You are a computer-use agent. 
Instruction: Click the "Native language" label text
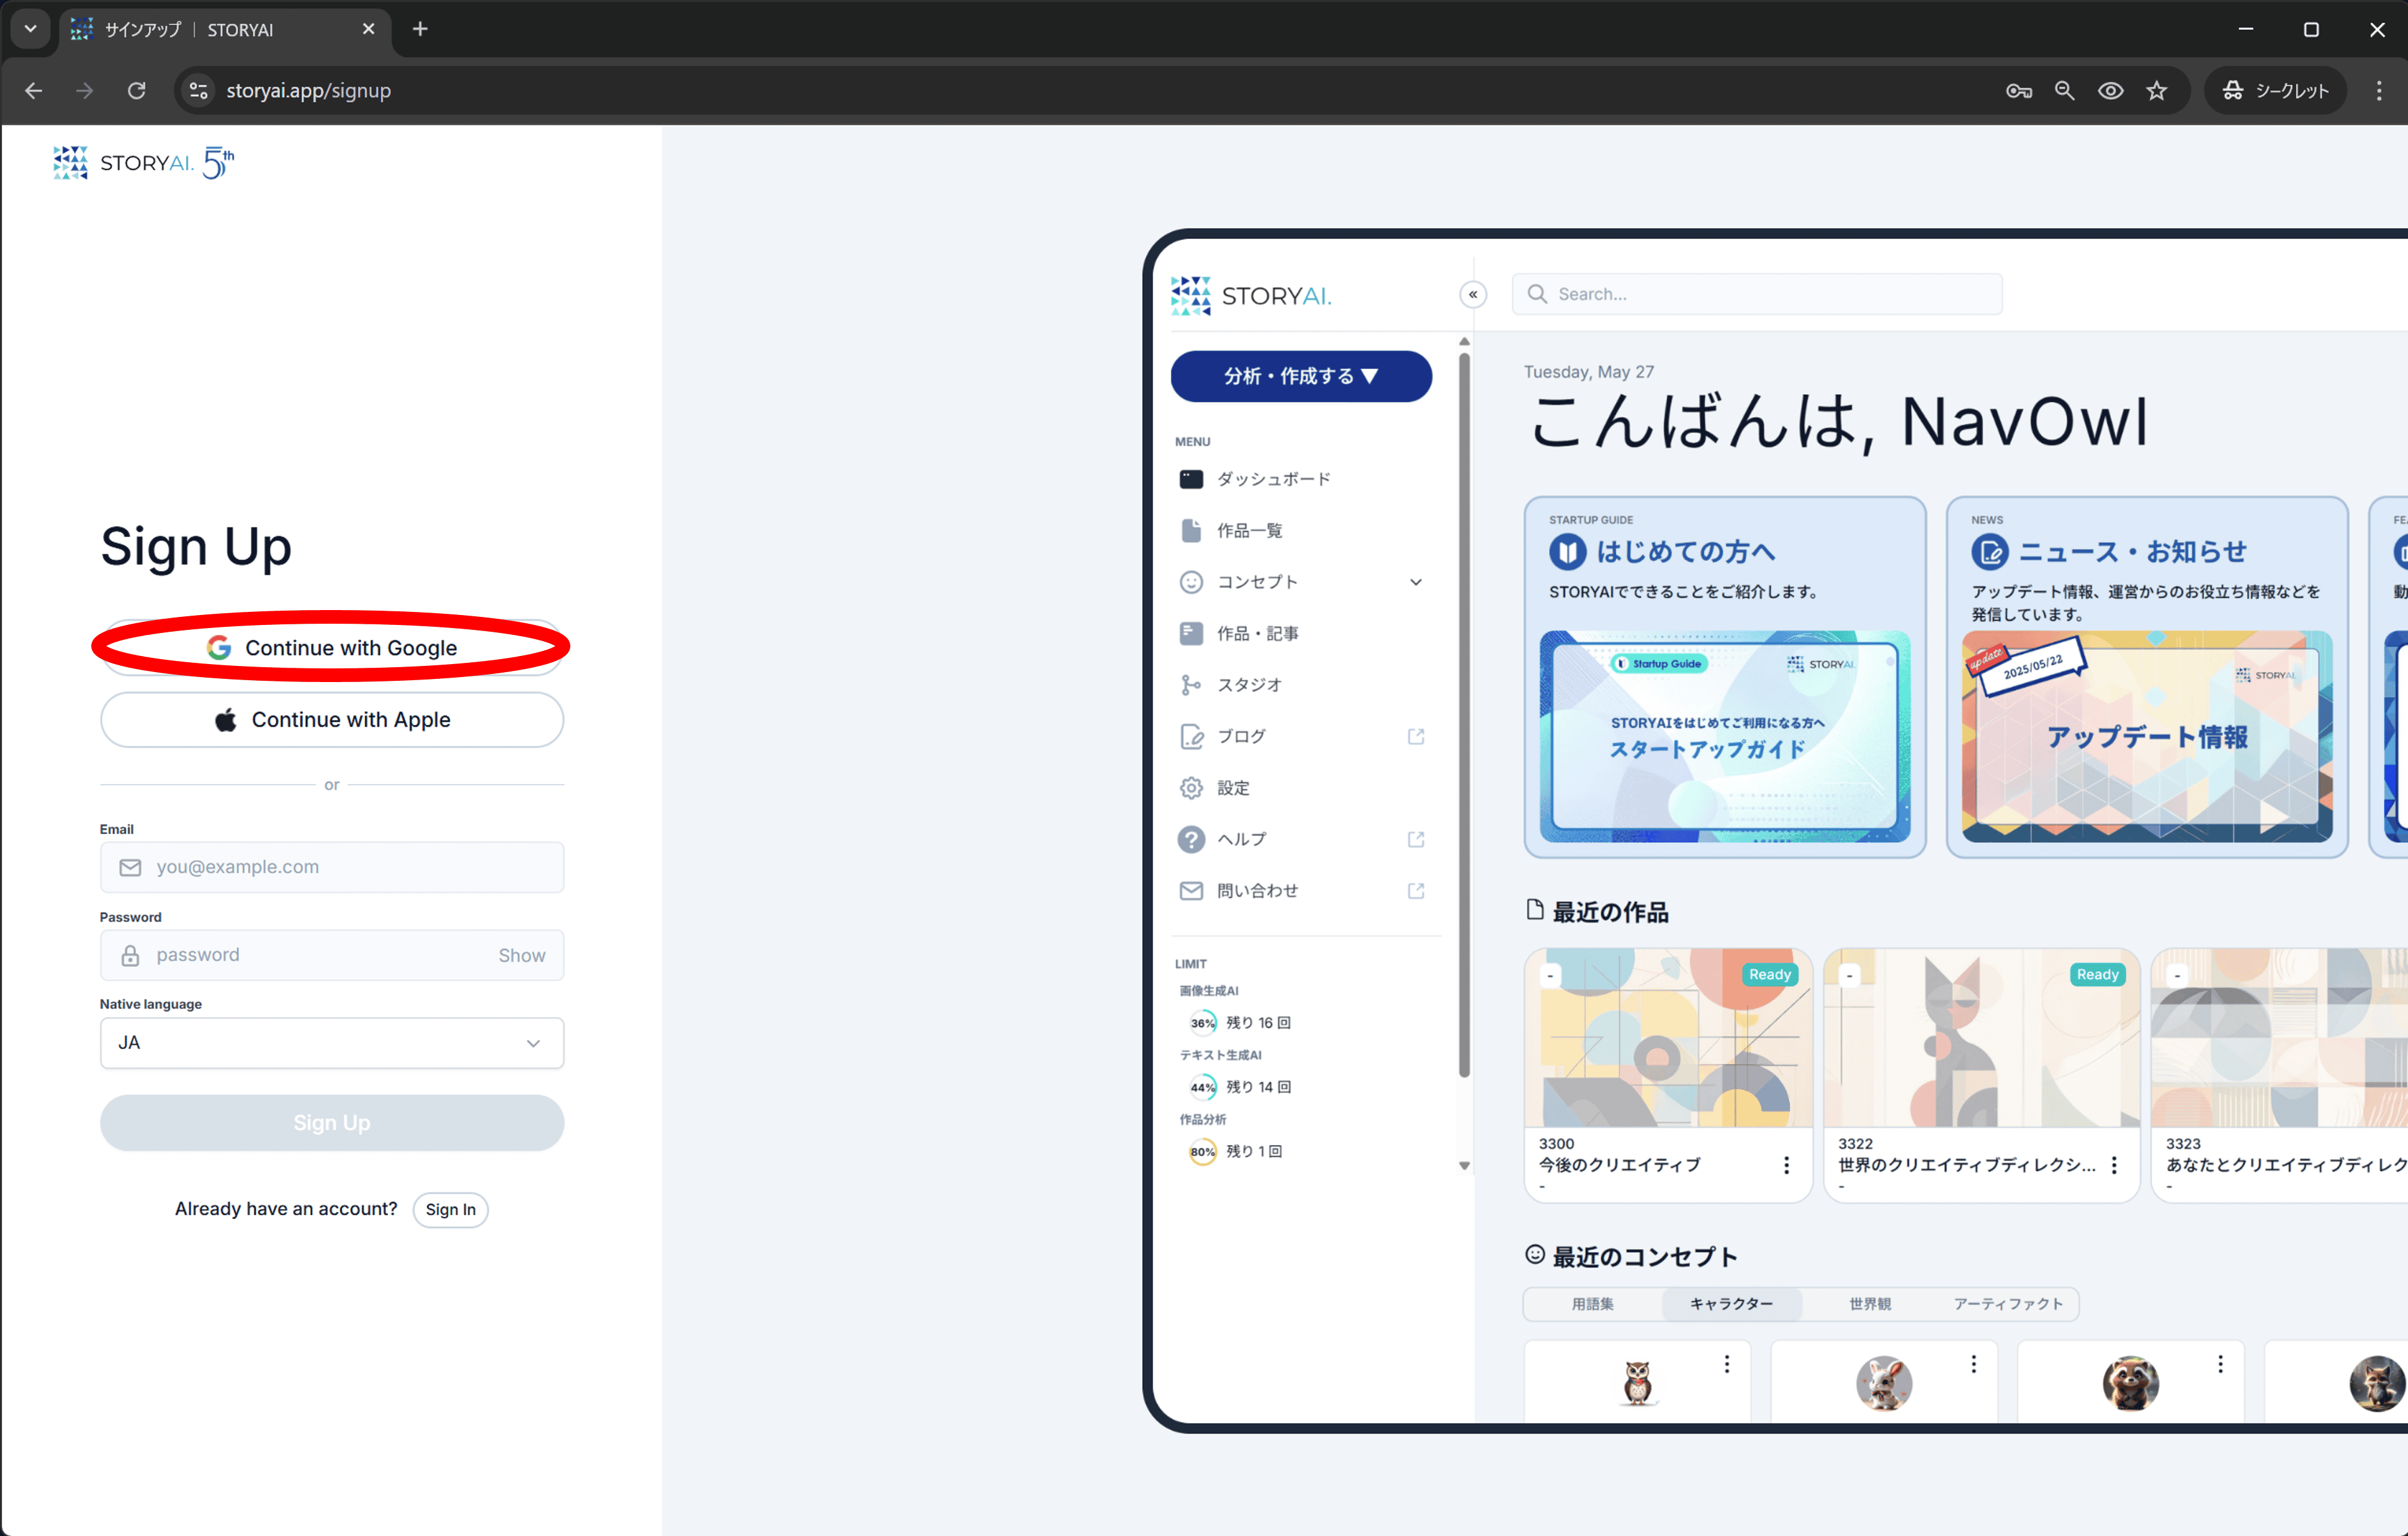151,1004
